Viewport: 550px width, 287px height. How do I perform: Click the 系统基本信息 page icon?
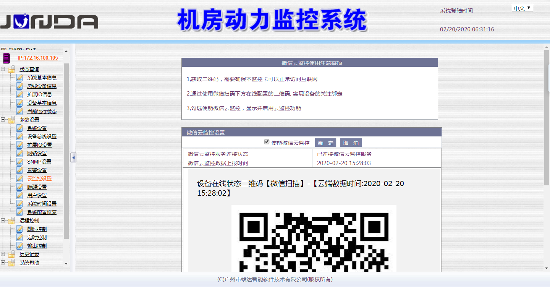19,78
